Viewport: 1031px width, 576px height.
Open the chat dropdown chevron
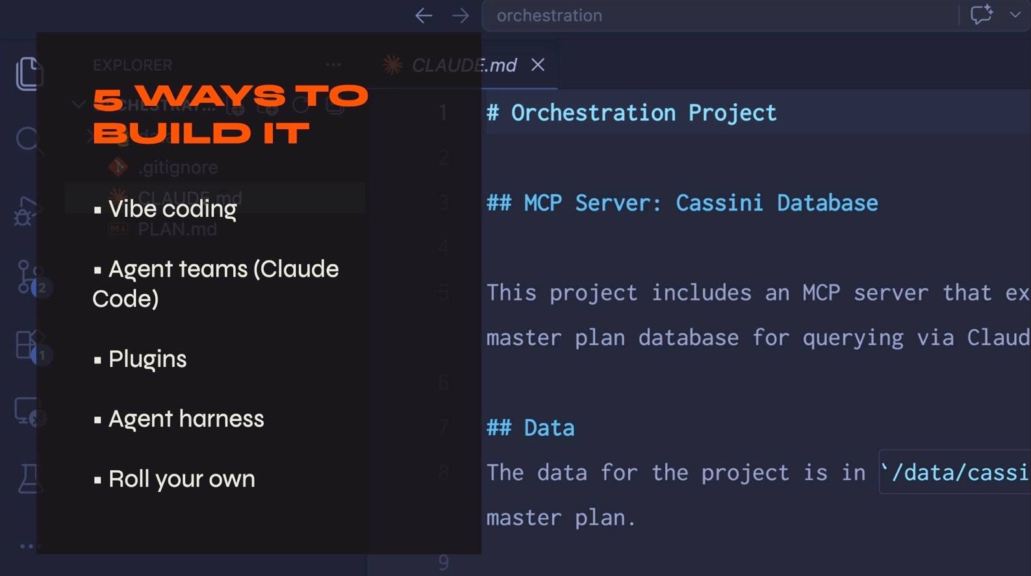tap(1015, 15)
